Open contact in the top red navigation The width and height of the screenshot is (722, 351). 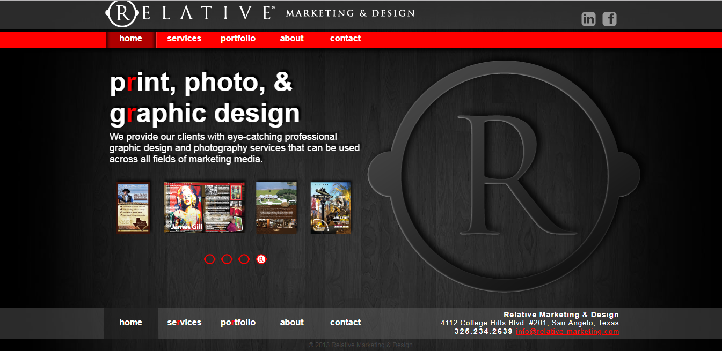[x=345, y=39]
